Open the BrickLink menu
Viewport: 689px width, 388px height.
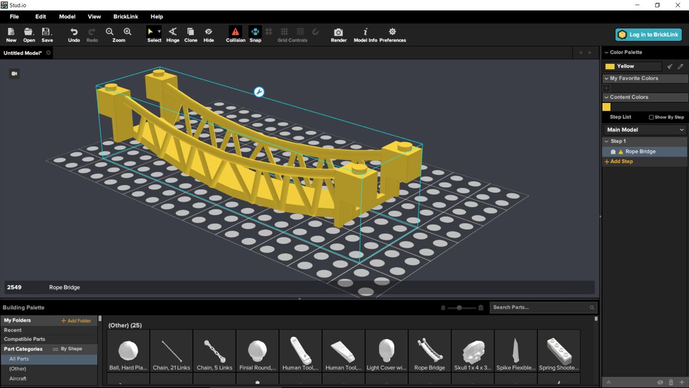tap(126, 16)
